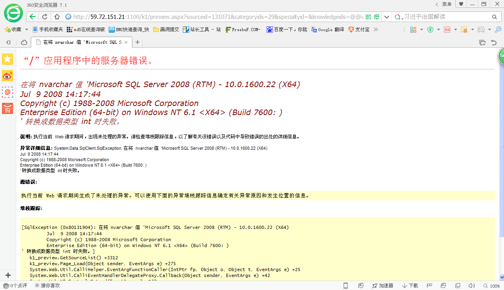Open the extensions grid icon
504x290 pixels.
[413, 30]
